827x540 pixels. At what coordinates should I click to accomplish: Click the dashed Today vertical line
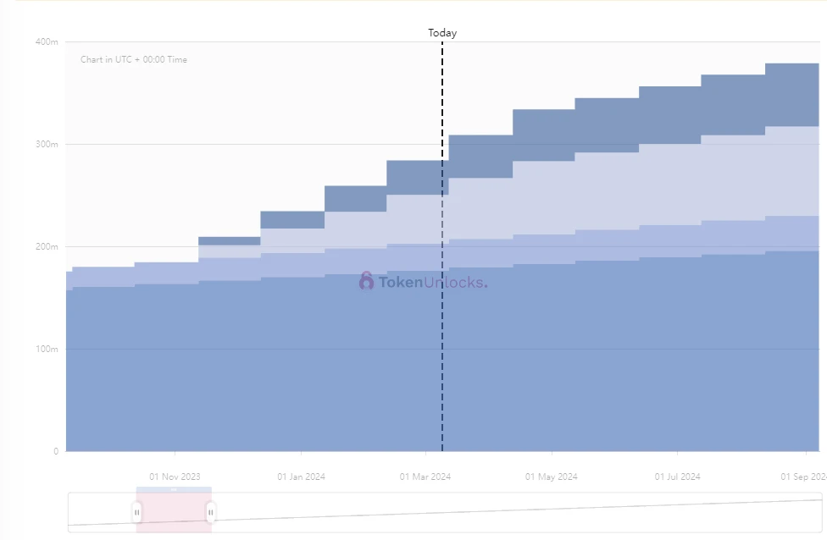click(442, 246)
